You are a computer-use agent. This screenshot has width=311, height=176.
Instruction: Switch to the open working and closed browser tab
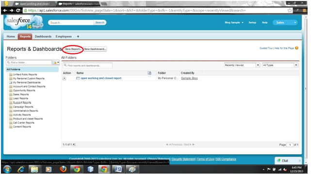point(34,4)
